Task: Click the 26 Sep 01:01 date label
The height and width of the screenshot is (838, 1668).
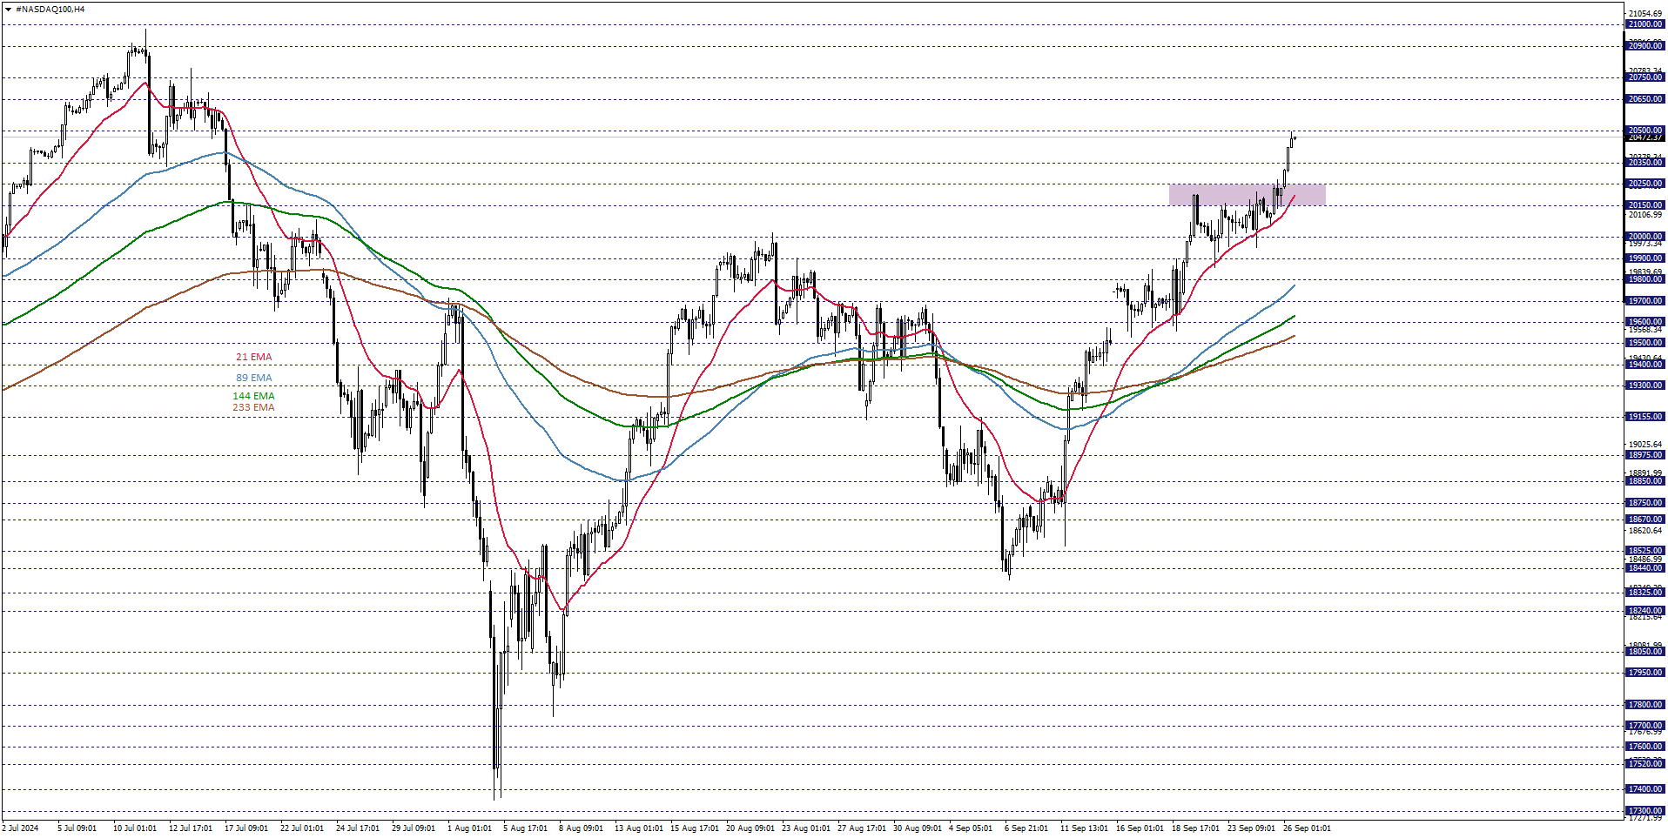Action: pos(1307,828)
